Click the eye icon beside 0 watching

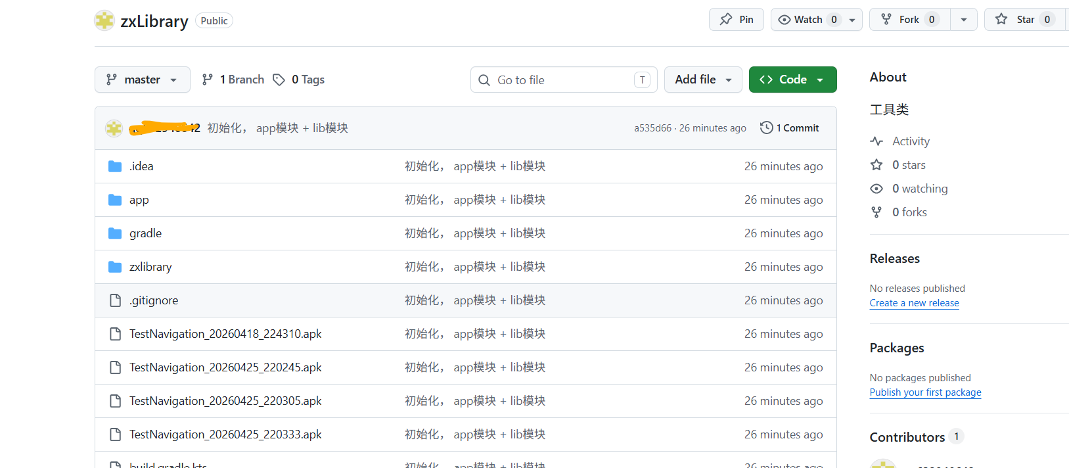[876, 189]
